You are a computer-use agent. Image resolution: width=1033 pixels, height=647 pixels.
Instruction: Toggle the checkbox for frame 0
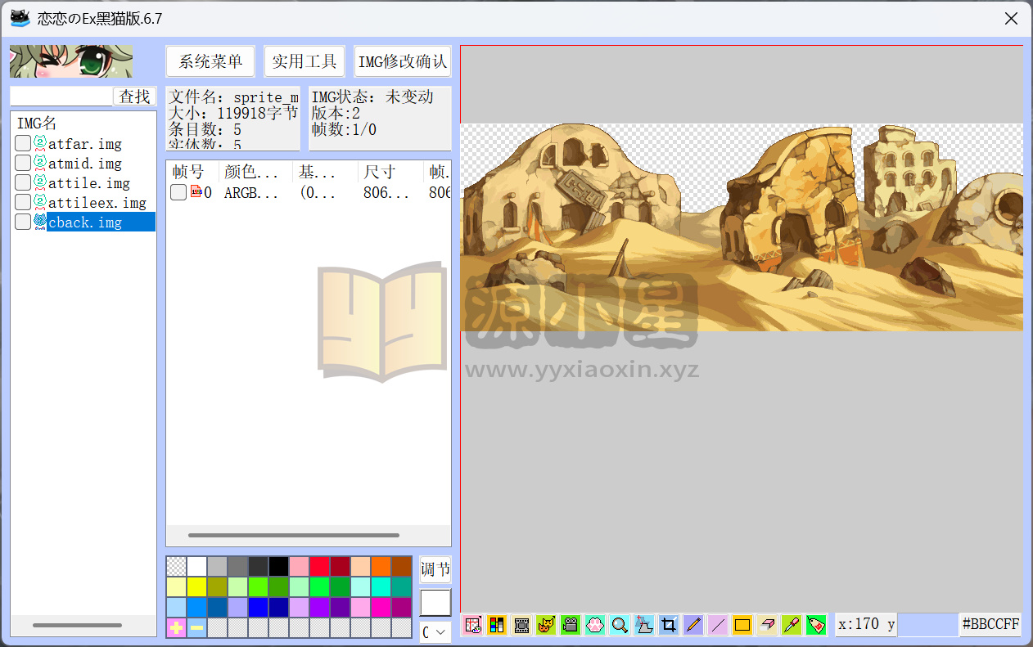point(178,192)
